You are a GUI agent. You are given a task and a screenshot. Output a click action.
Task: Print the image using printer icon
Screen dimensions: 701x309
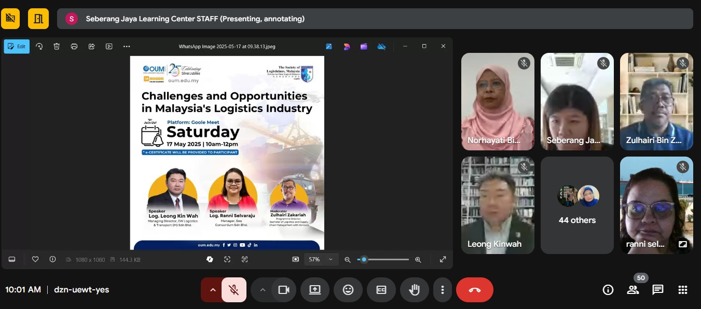tap(74, 46)
